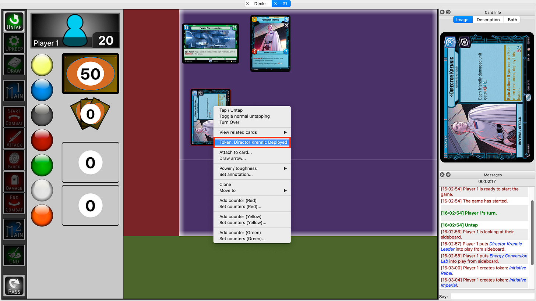536x301 pixels.
Task: Close the Messages panel
Action: [442, 175]
